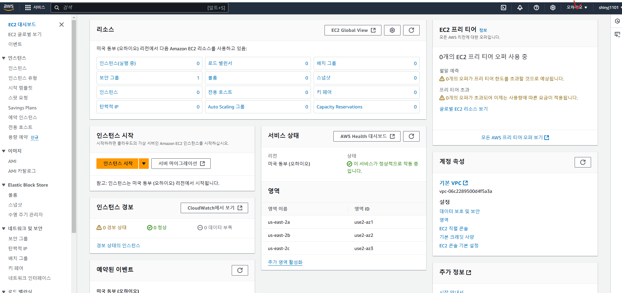Open 인스턴스(실행 중) resource tile
Image resolution: width=622 pixels, height=293 pixels.
pos(149,63)
